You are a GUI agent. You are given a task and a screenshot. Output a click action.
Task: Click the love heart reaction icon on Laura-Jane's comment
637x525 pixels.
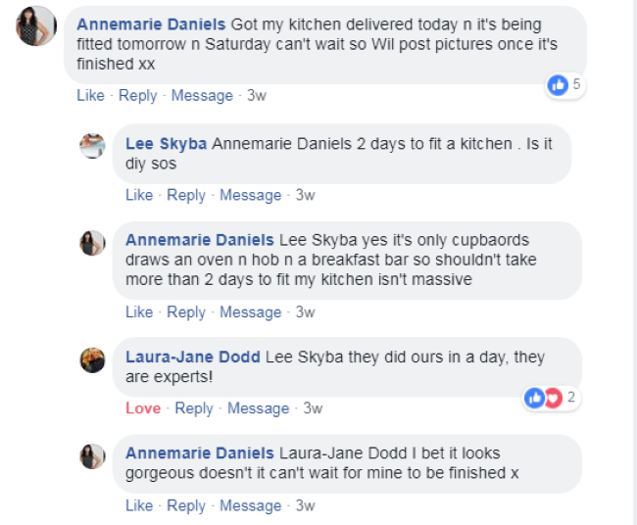pyautogui.click(x=553, y=399)
